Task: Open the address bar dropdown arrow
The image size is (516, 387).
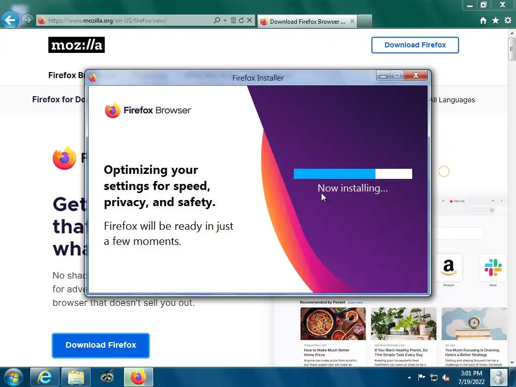Action: (x=225, y=20)
